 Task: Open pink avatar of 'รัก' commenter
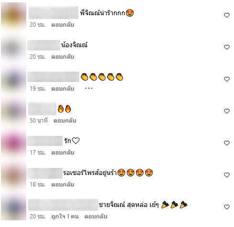click(x=14, y=143)
